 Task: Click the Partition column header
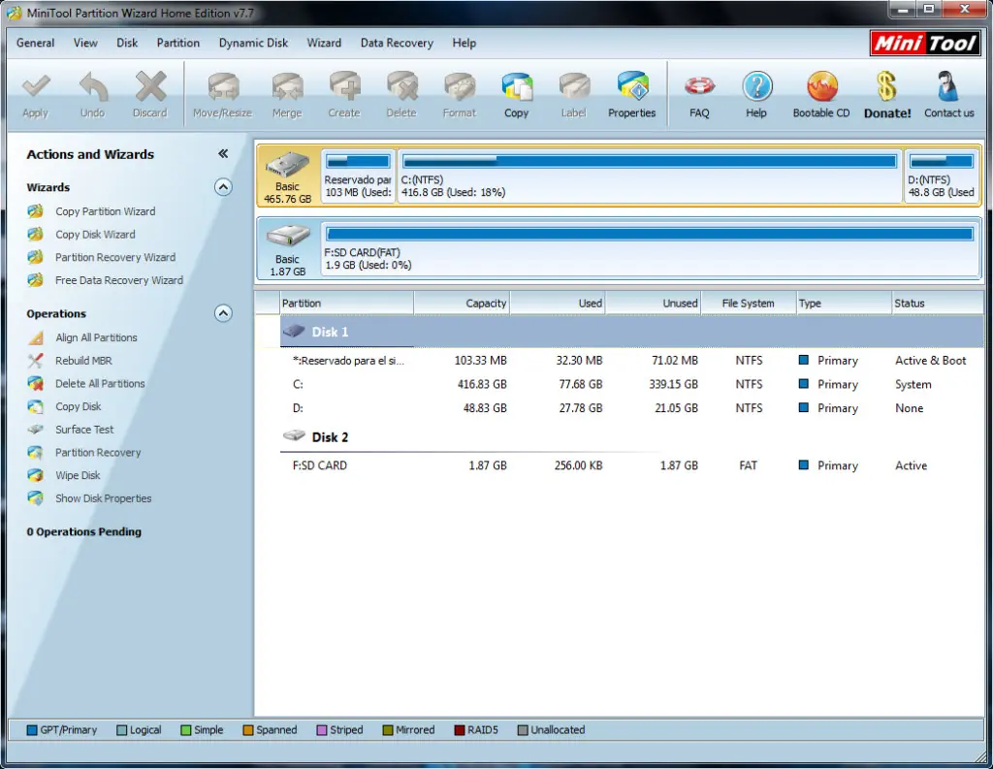[346, 304]
